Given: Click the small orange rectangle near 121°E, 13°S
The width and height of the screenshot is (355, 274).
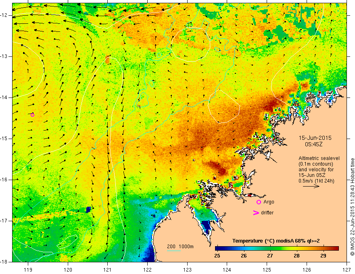Looking at the screenshot, I should pyautogui.click(x=107, y=60).
